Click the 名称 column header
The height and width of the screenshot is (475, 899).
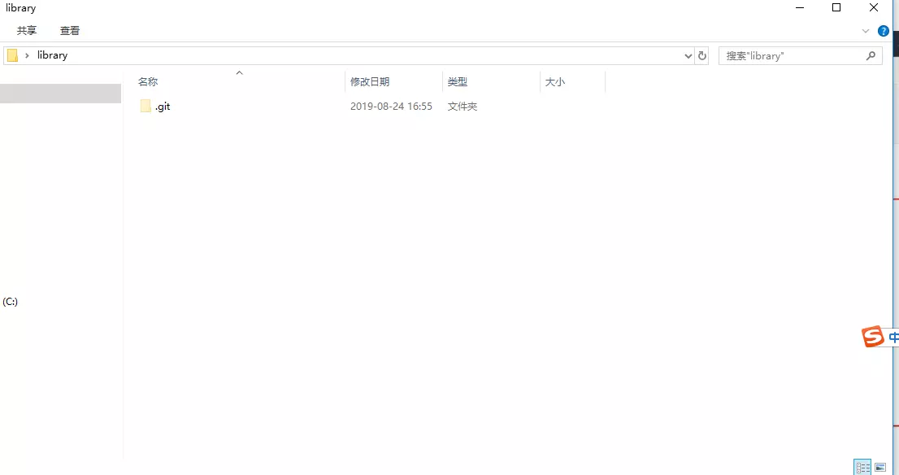click(x=147, y=81)
